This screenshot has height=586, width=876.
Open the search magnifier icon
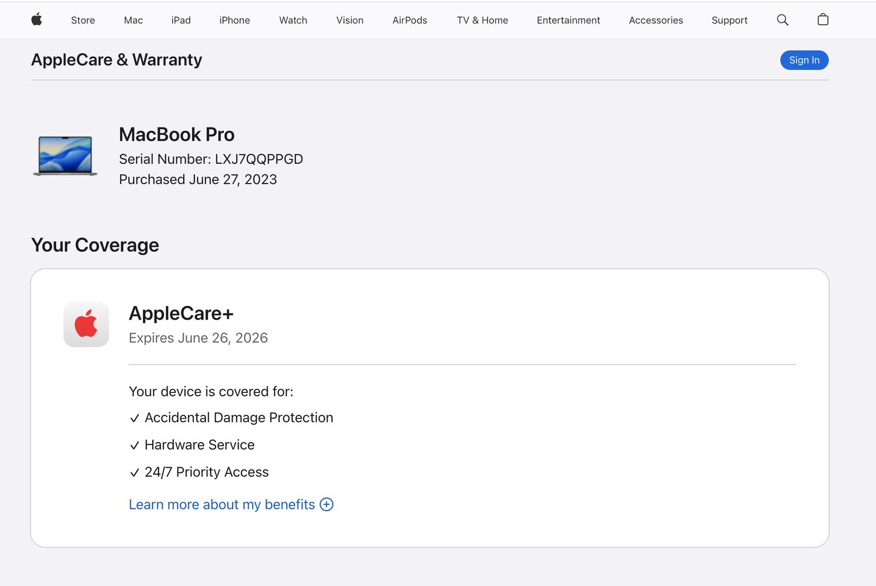tap(782, 20)
